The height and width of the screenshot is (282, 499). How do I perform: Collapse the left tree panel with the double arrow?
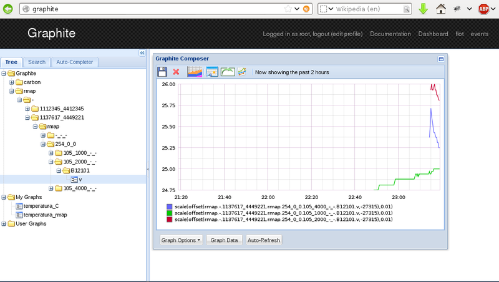tap(142, 53)
